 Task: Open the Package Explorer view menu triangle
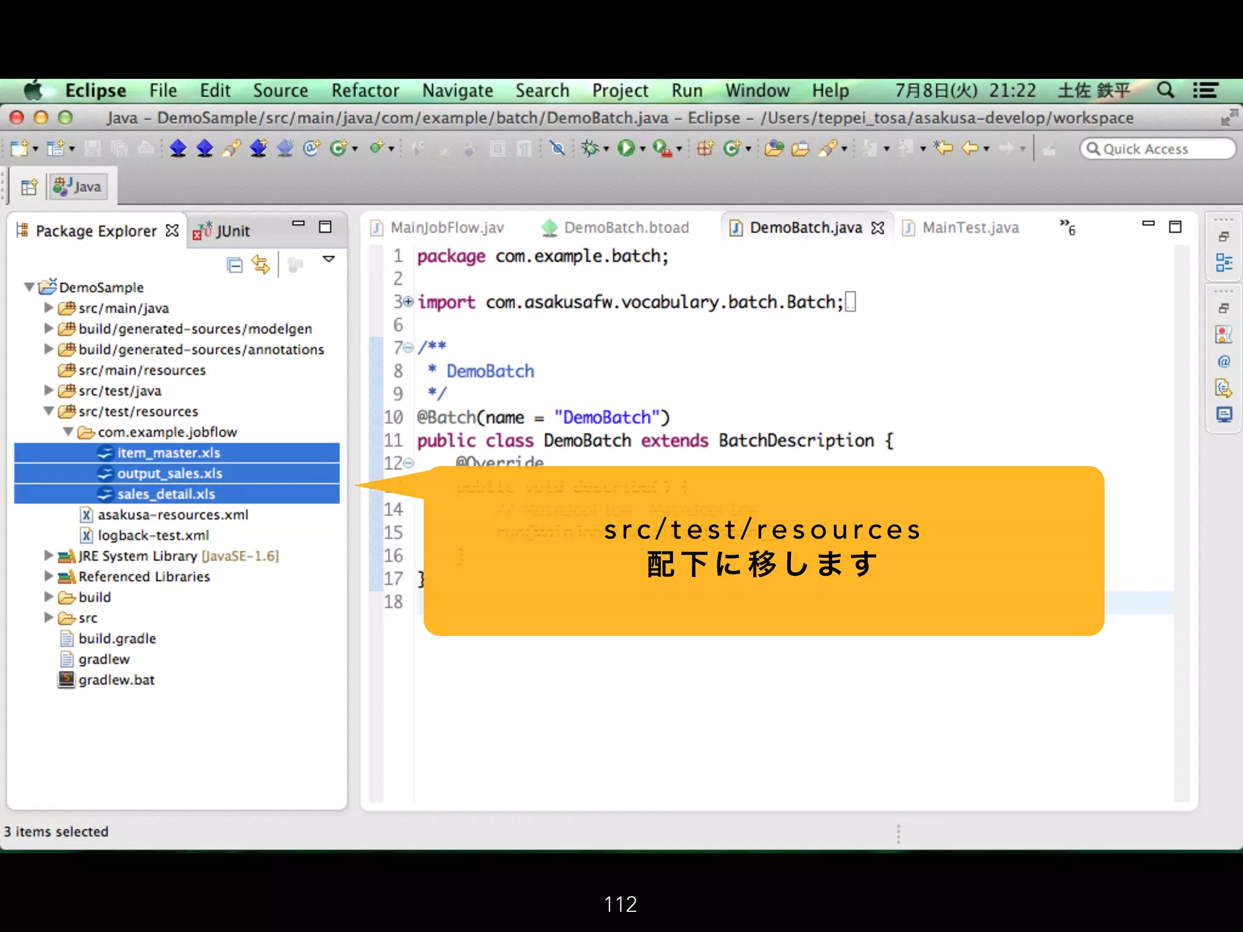coord(328,259)
